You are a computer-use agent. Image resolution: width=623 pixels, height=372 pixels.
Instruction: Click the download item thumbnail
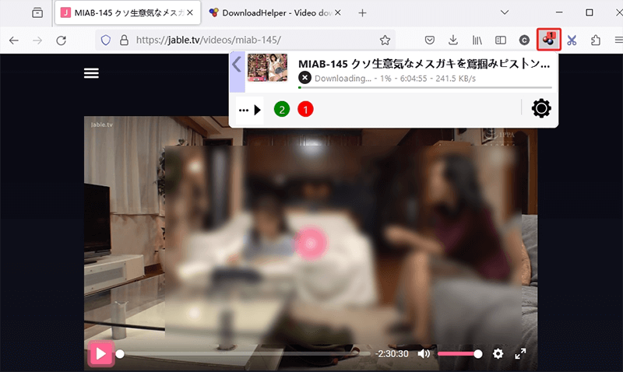(267, 68)
